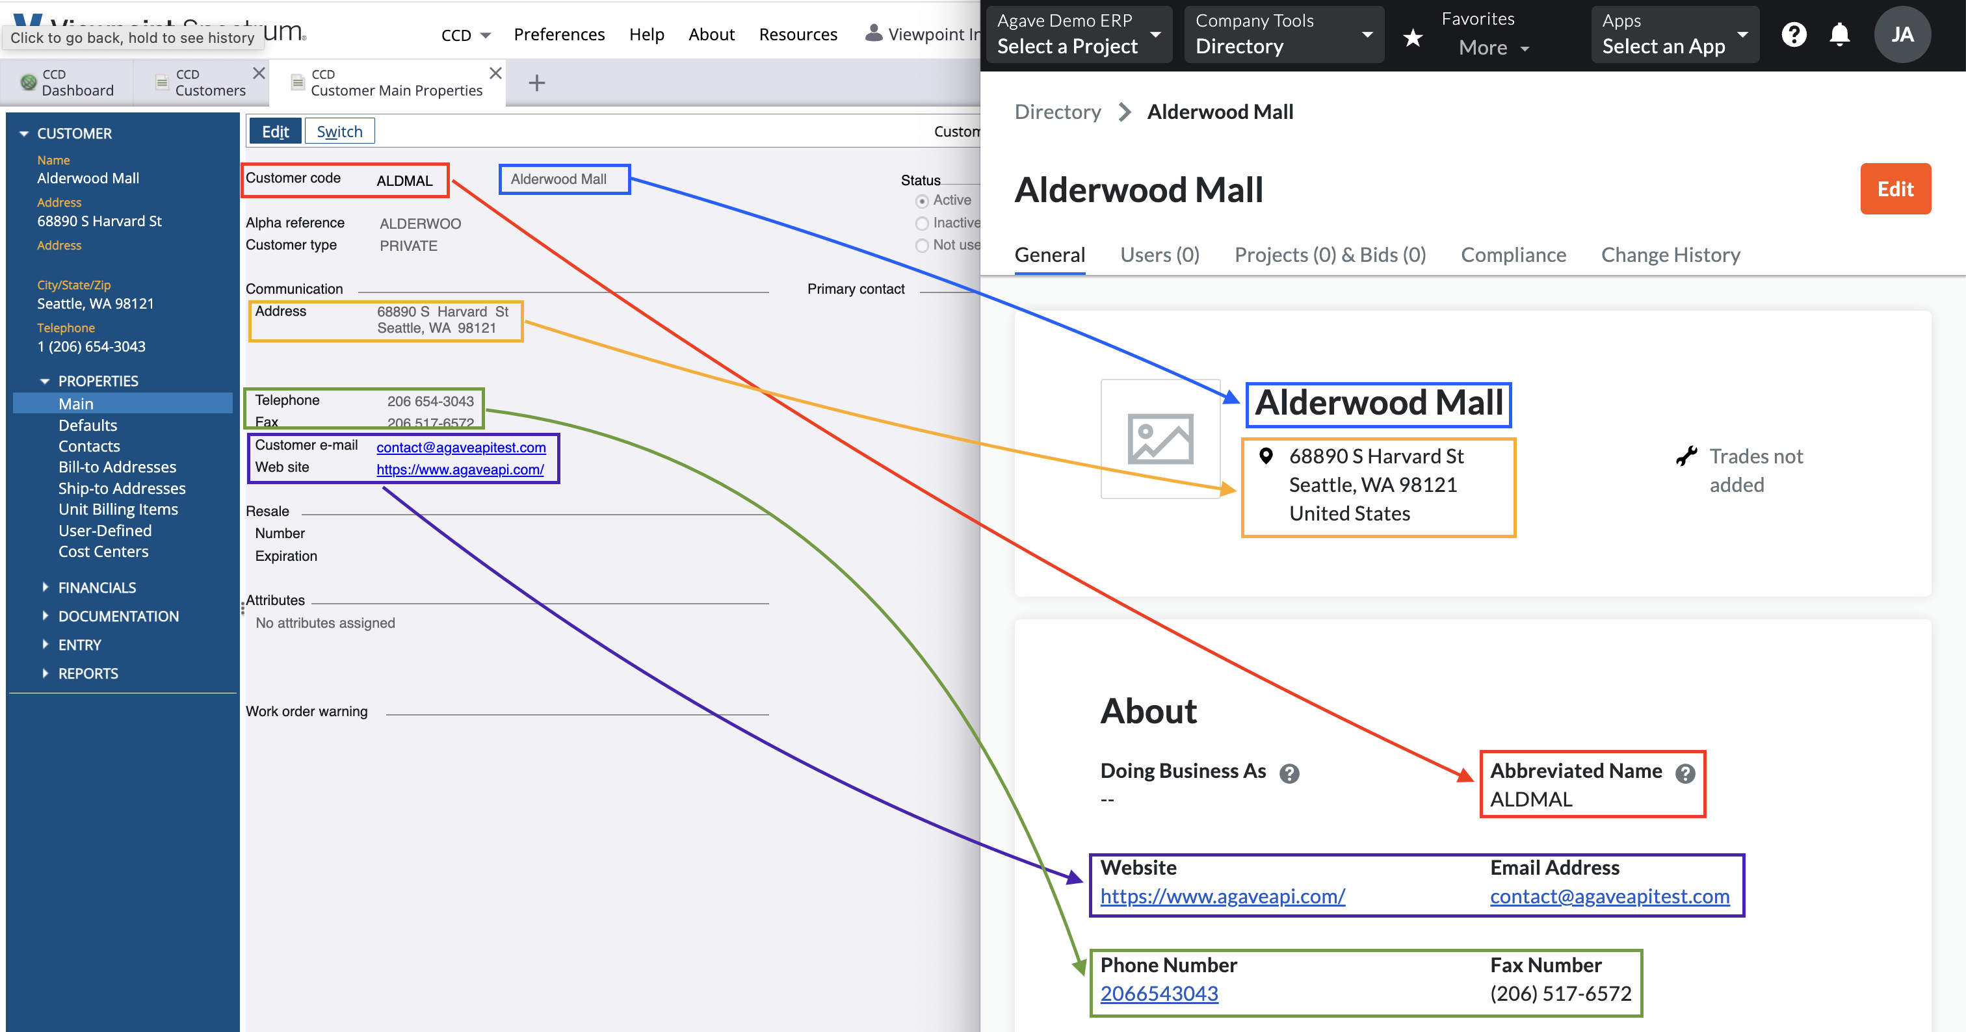Open the CCD menu dropdown

click(x=465, y=35)
